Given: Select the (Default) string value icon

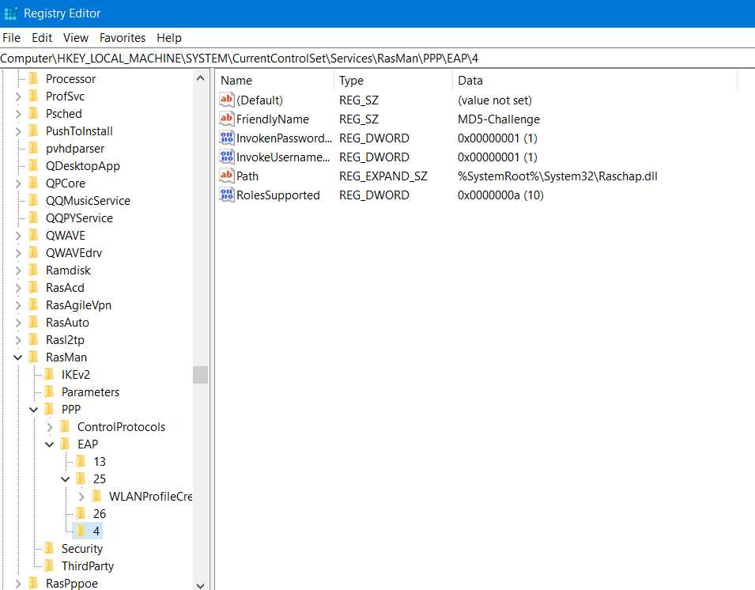Looking at the screenshot, I should pos(226,100).
